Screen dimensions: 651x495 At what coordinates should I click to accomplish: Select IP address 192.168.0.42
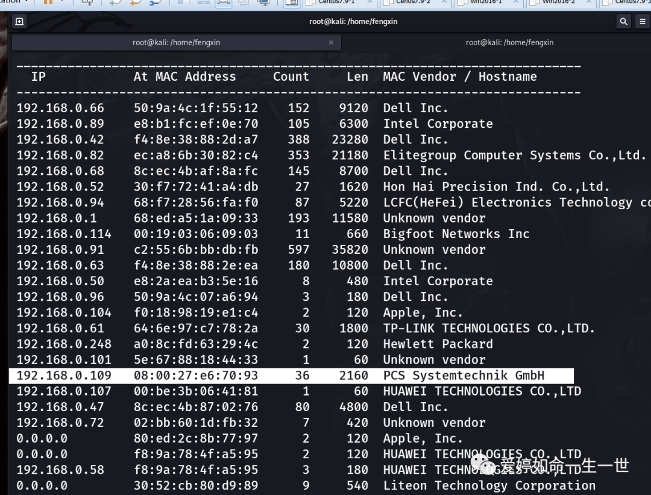click(x=60, y=139)
